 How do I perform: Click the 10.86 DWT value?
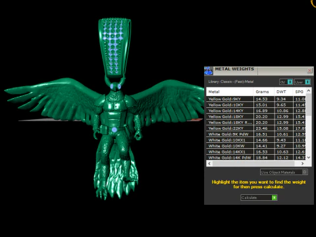(282, 111)
